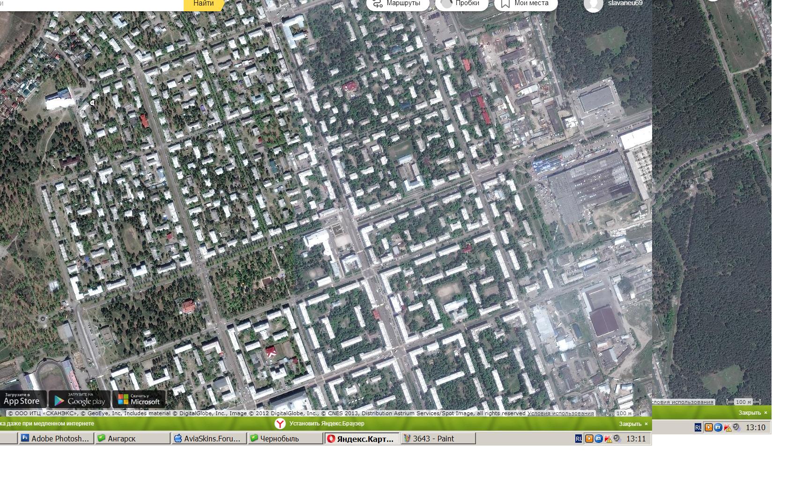Viewport: 787px width, 492px height.
Task: Switch to AviaSkins.Forum taskbar window
Action: (x=209, y=439)
